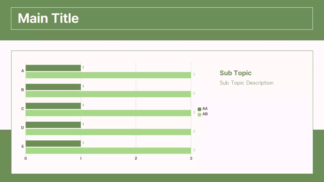Select the light green bar for category C
This screenshot has height=182, width=324.
point(108,113)
